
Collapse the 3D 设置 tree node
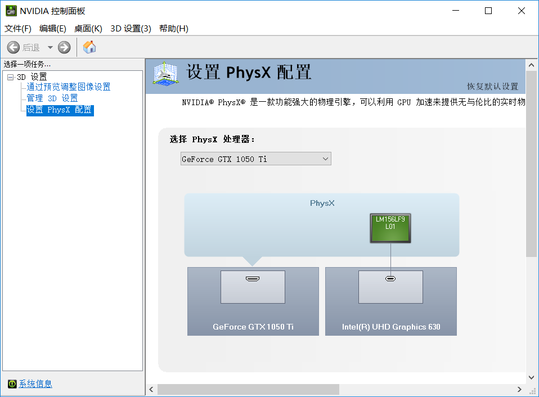pos(10,77)
